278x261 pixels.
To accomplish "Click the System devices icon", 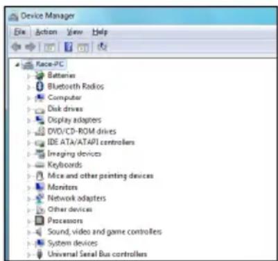I will (x=40, y=243).
